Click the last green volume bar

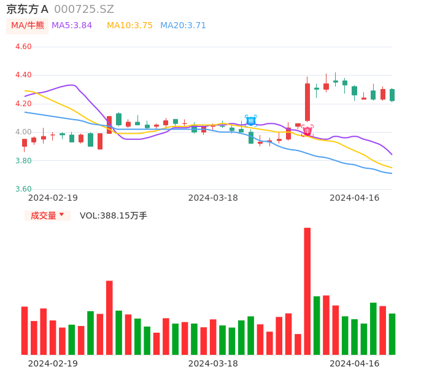click(392, 334)
